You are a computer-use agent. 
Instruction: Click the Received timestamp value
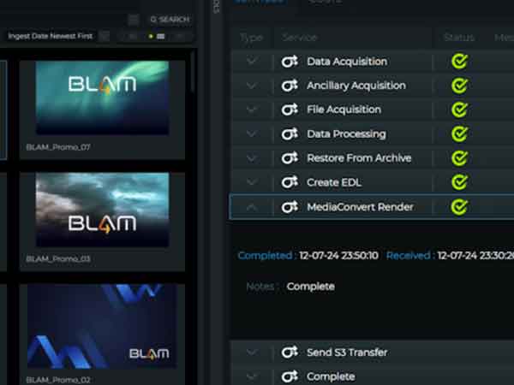[x=475, y=255]
